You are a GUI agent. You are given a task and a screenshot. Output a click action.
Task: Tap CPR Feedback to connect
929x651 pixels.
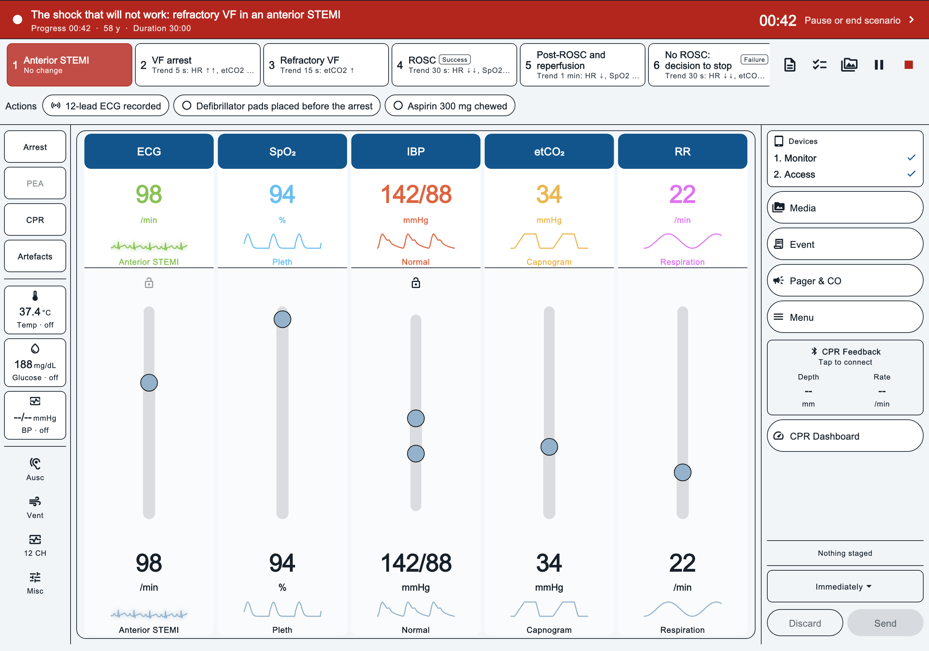click(845, 377)
